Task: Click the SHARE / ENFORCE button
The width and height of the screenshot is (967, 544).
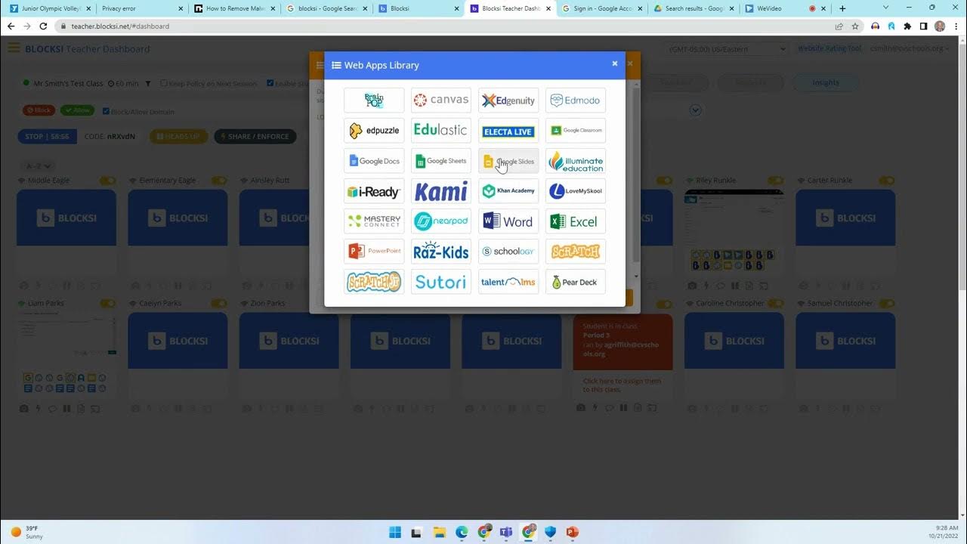Action: pos(255,137)
